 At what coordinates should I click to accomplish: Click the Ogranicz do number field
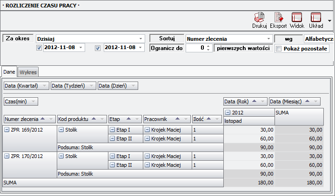click(196, 48)
